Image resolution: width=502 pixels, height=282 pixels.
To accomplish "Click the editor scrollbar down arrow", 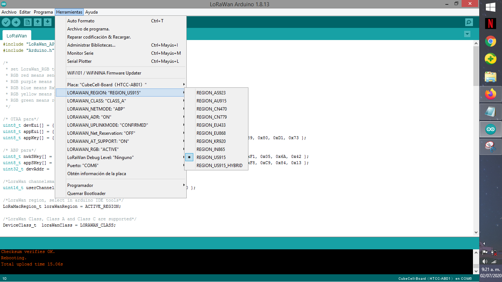I will point(476,232).
